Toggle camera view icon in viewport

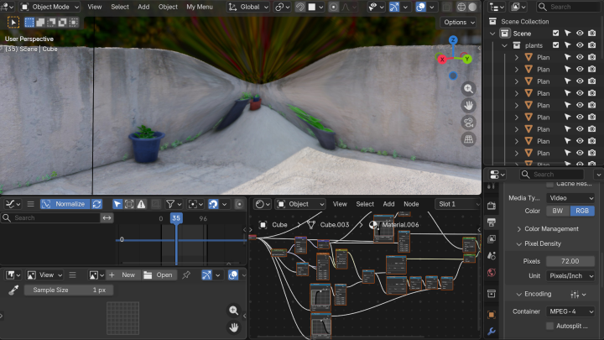coord(468,122)
